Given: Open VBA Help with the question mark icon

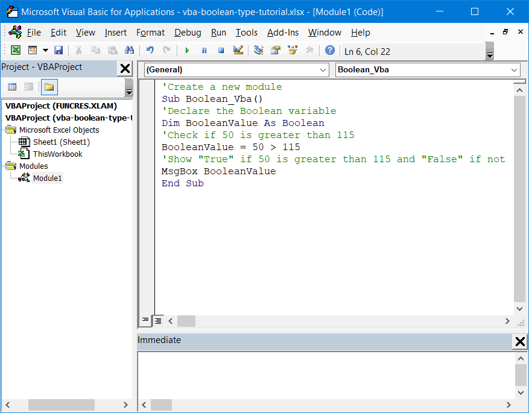Looking at the screenshot, I should 329,51.
